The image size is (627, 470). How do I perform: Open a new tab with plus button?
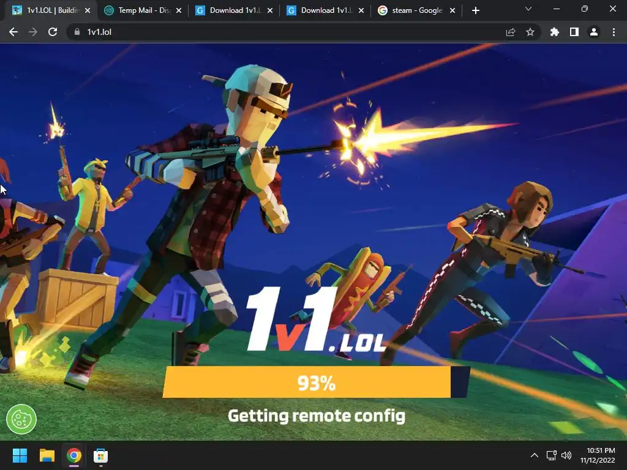pos(475,10)
